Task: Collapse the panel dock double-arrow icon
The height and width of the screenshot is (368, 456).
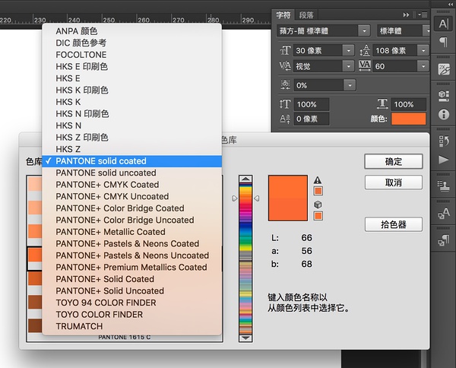Action: (x=451, y=5)
